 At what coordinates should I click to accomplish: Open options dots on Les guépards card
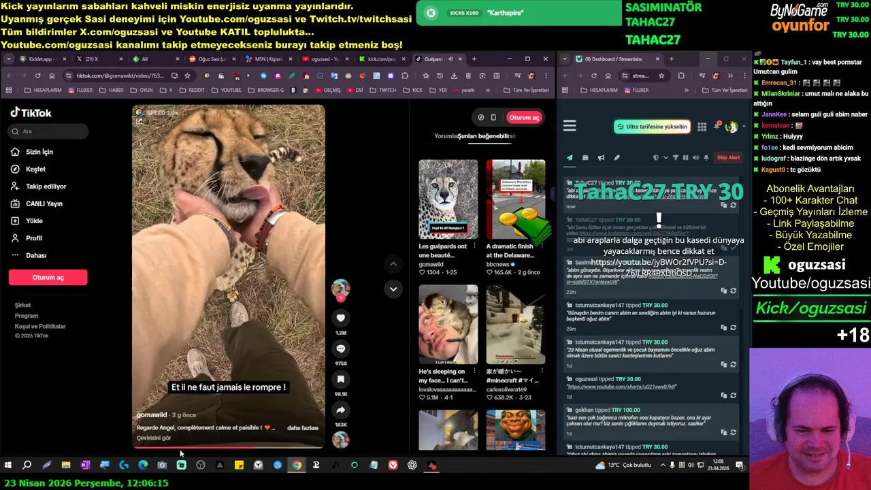click(x=474, y=246)
